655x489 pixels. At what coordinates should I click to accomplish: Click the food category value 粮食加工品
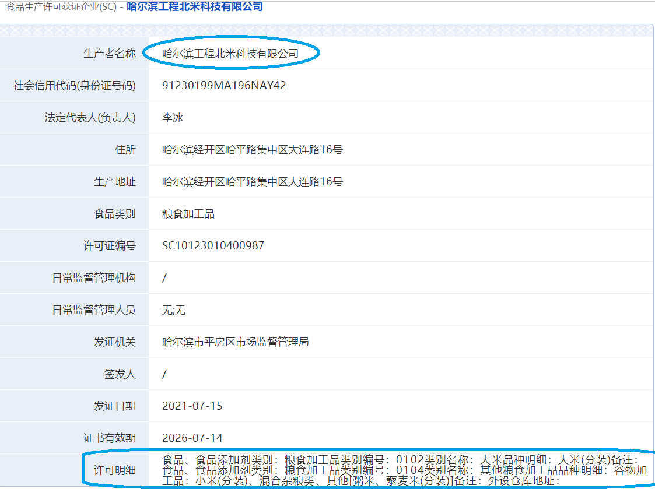pyautogui.click(x=188, y=214)
